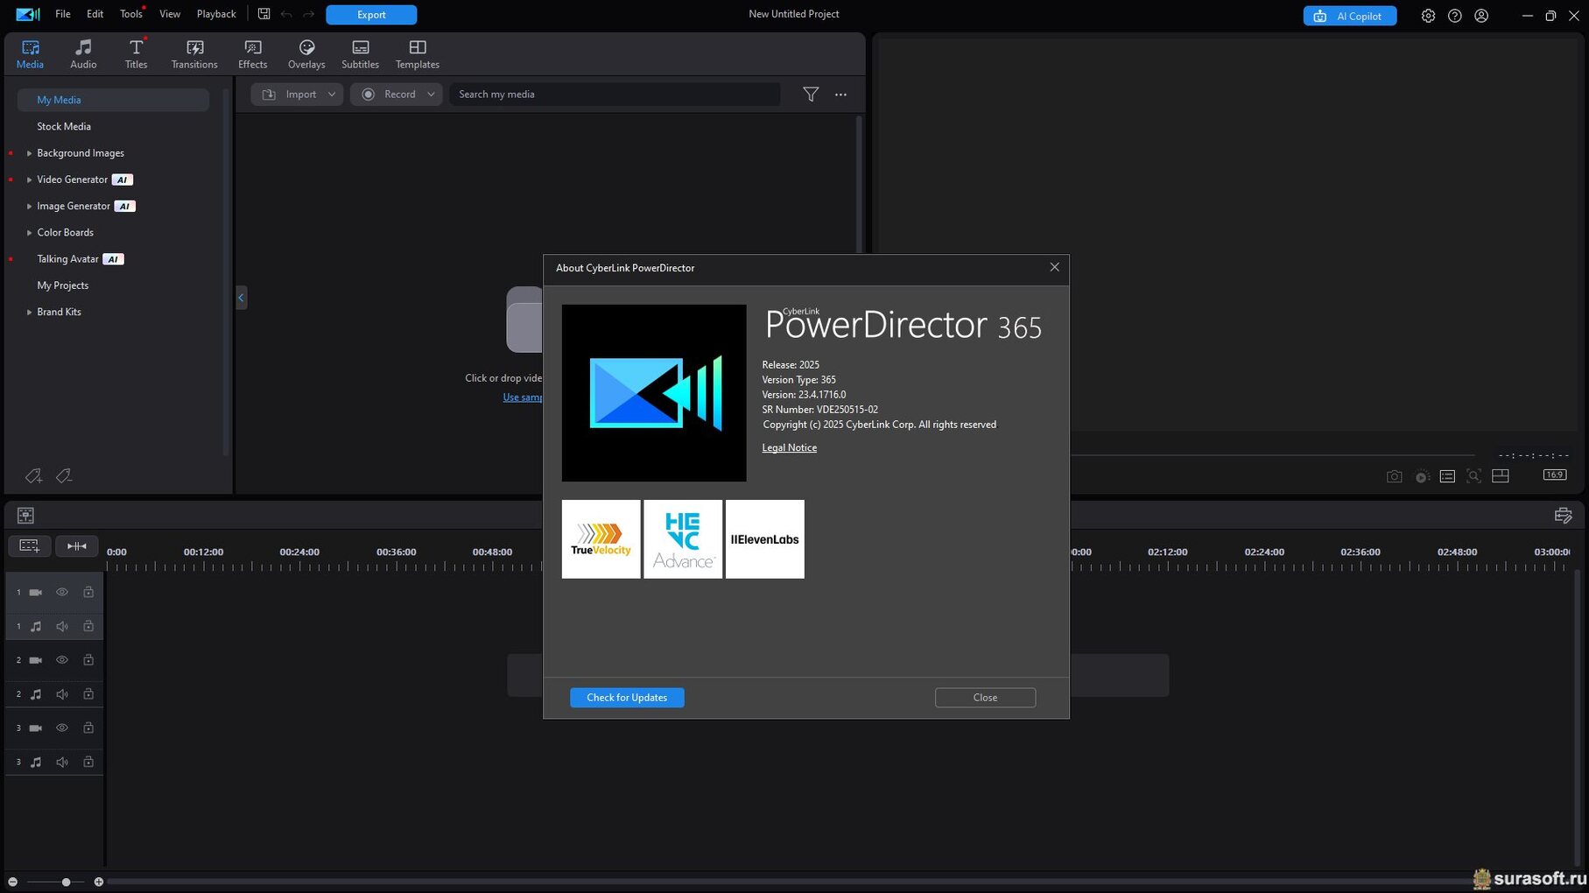Open the Templates room tab
1589x893 pixels.
[x=418, y=53]
